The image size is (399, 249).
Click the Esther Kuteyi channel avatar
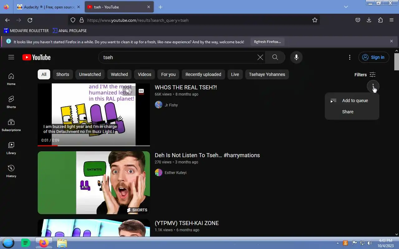tap(159, 172)
